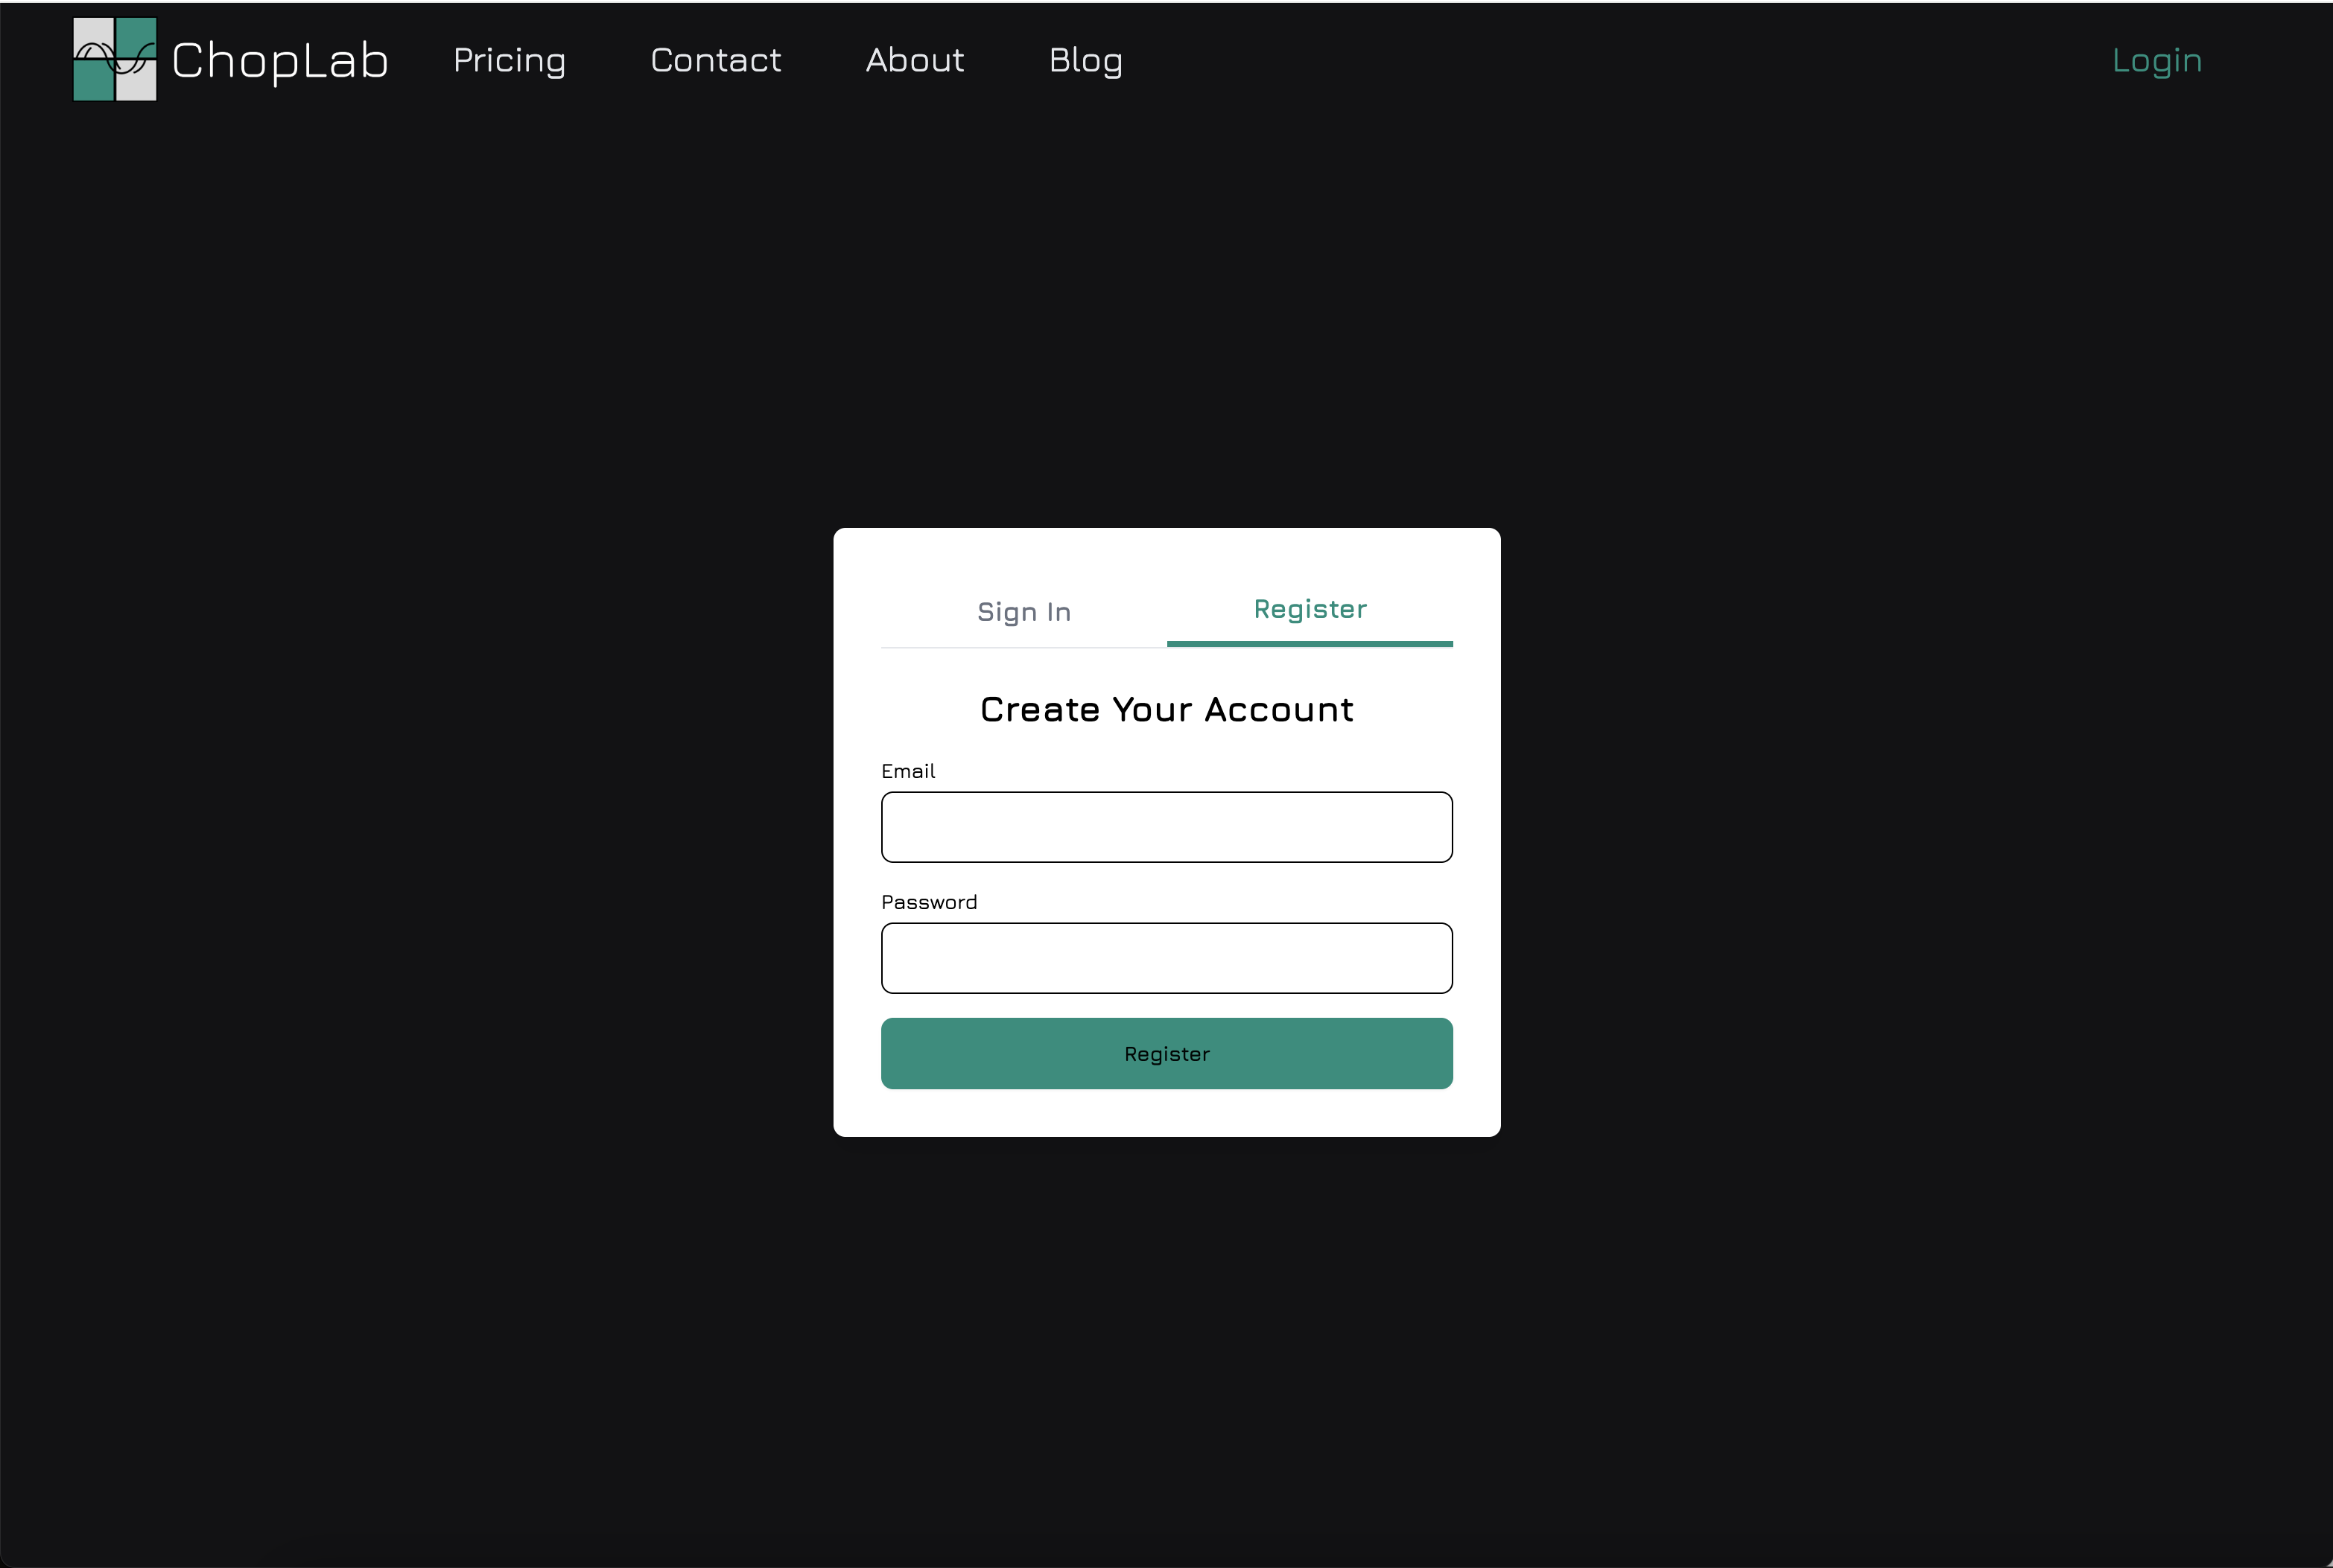
Task: Click the Email field label
Action: 907,771
